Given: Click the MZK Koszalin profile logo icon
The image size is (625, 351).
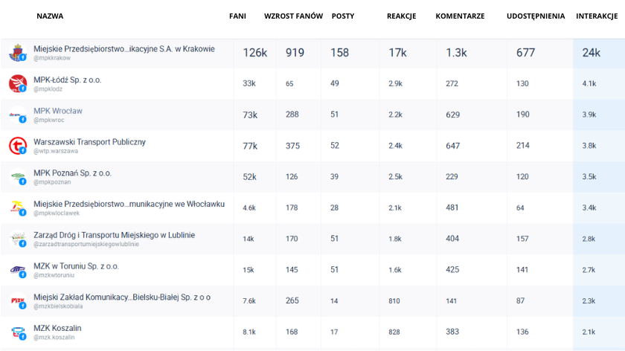Looking at the screenshot, I should pyautogui.click(x=17, y=332).
